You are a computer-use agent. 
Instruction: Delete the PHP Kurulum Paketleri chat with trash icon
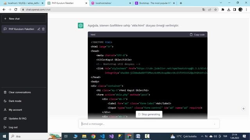point(43,29)
